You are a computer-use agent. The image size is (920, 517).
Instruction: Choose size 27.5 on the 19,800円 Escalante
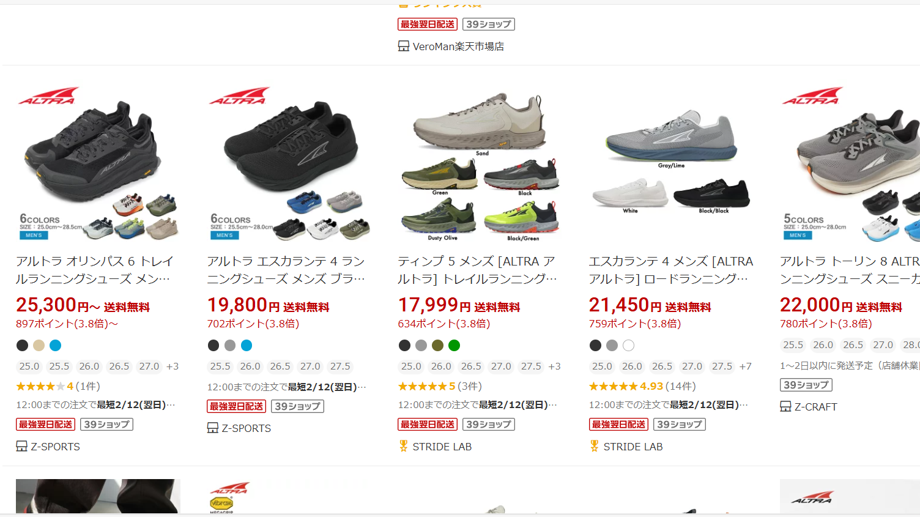(340, 366)
